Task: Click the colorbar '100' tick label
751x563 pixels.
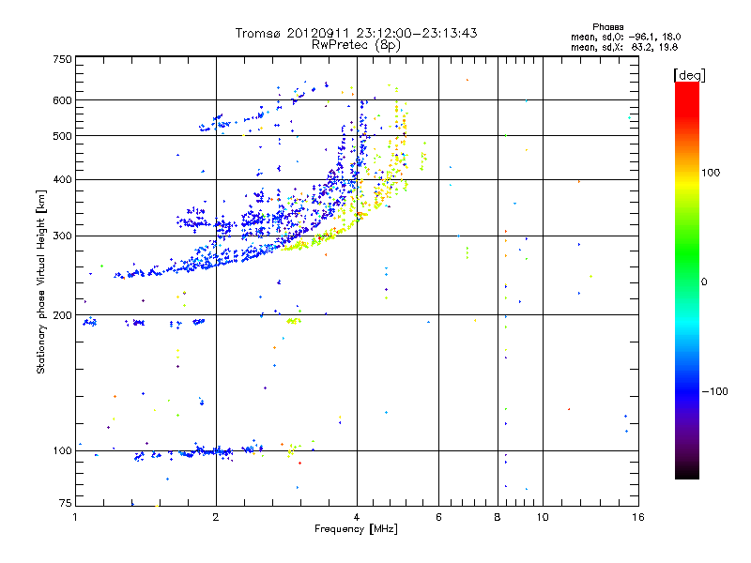Action: (x=711, y=173)
